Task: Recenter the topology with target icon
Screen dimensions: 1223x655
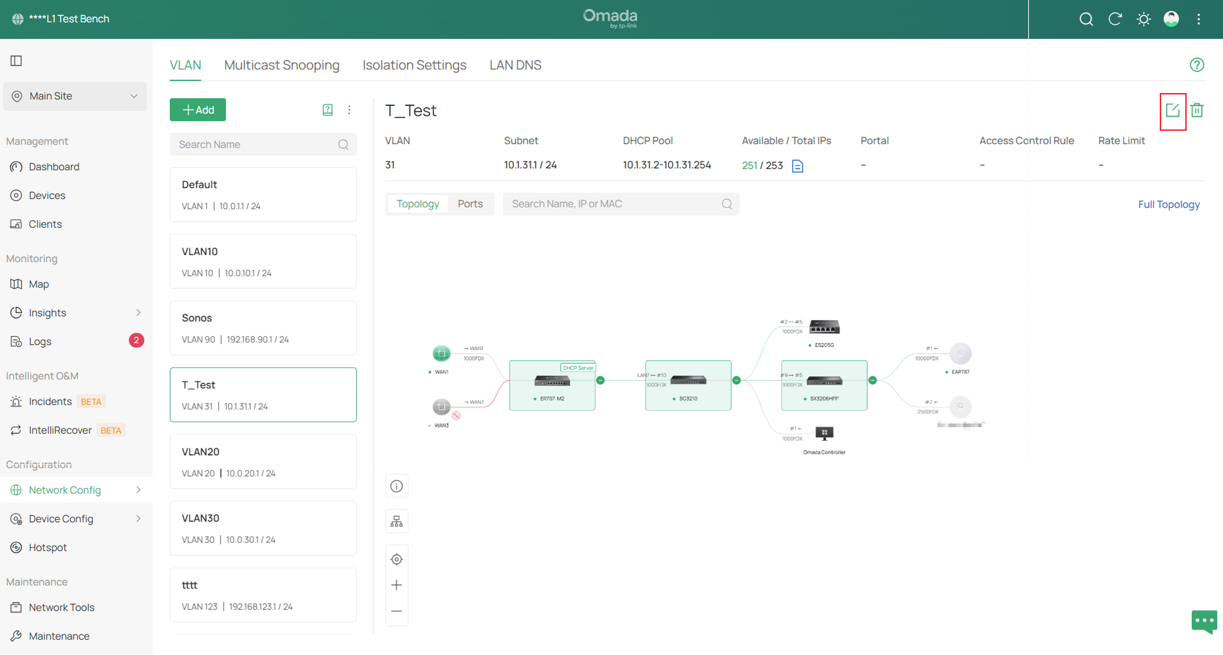Action: tap(396, 560)
